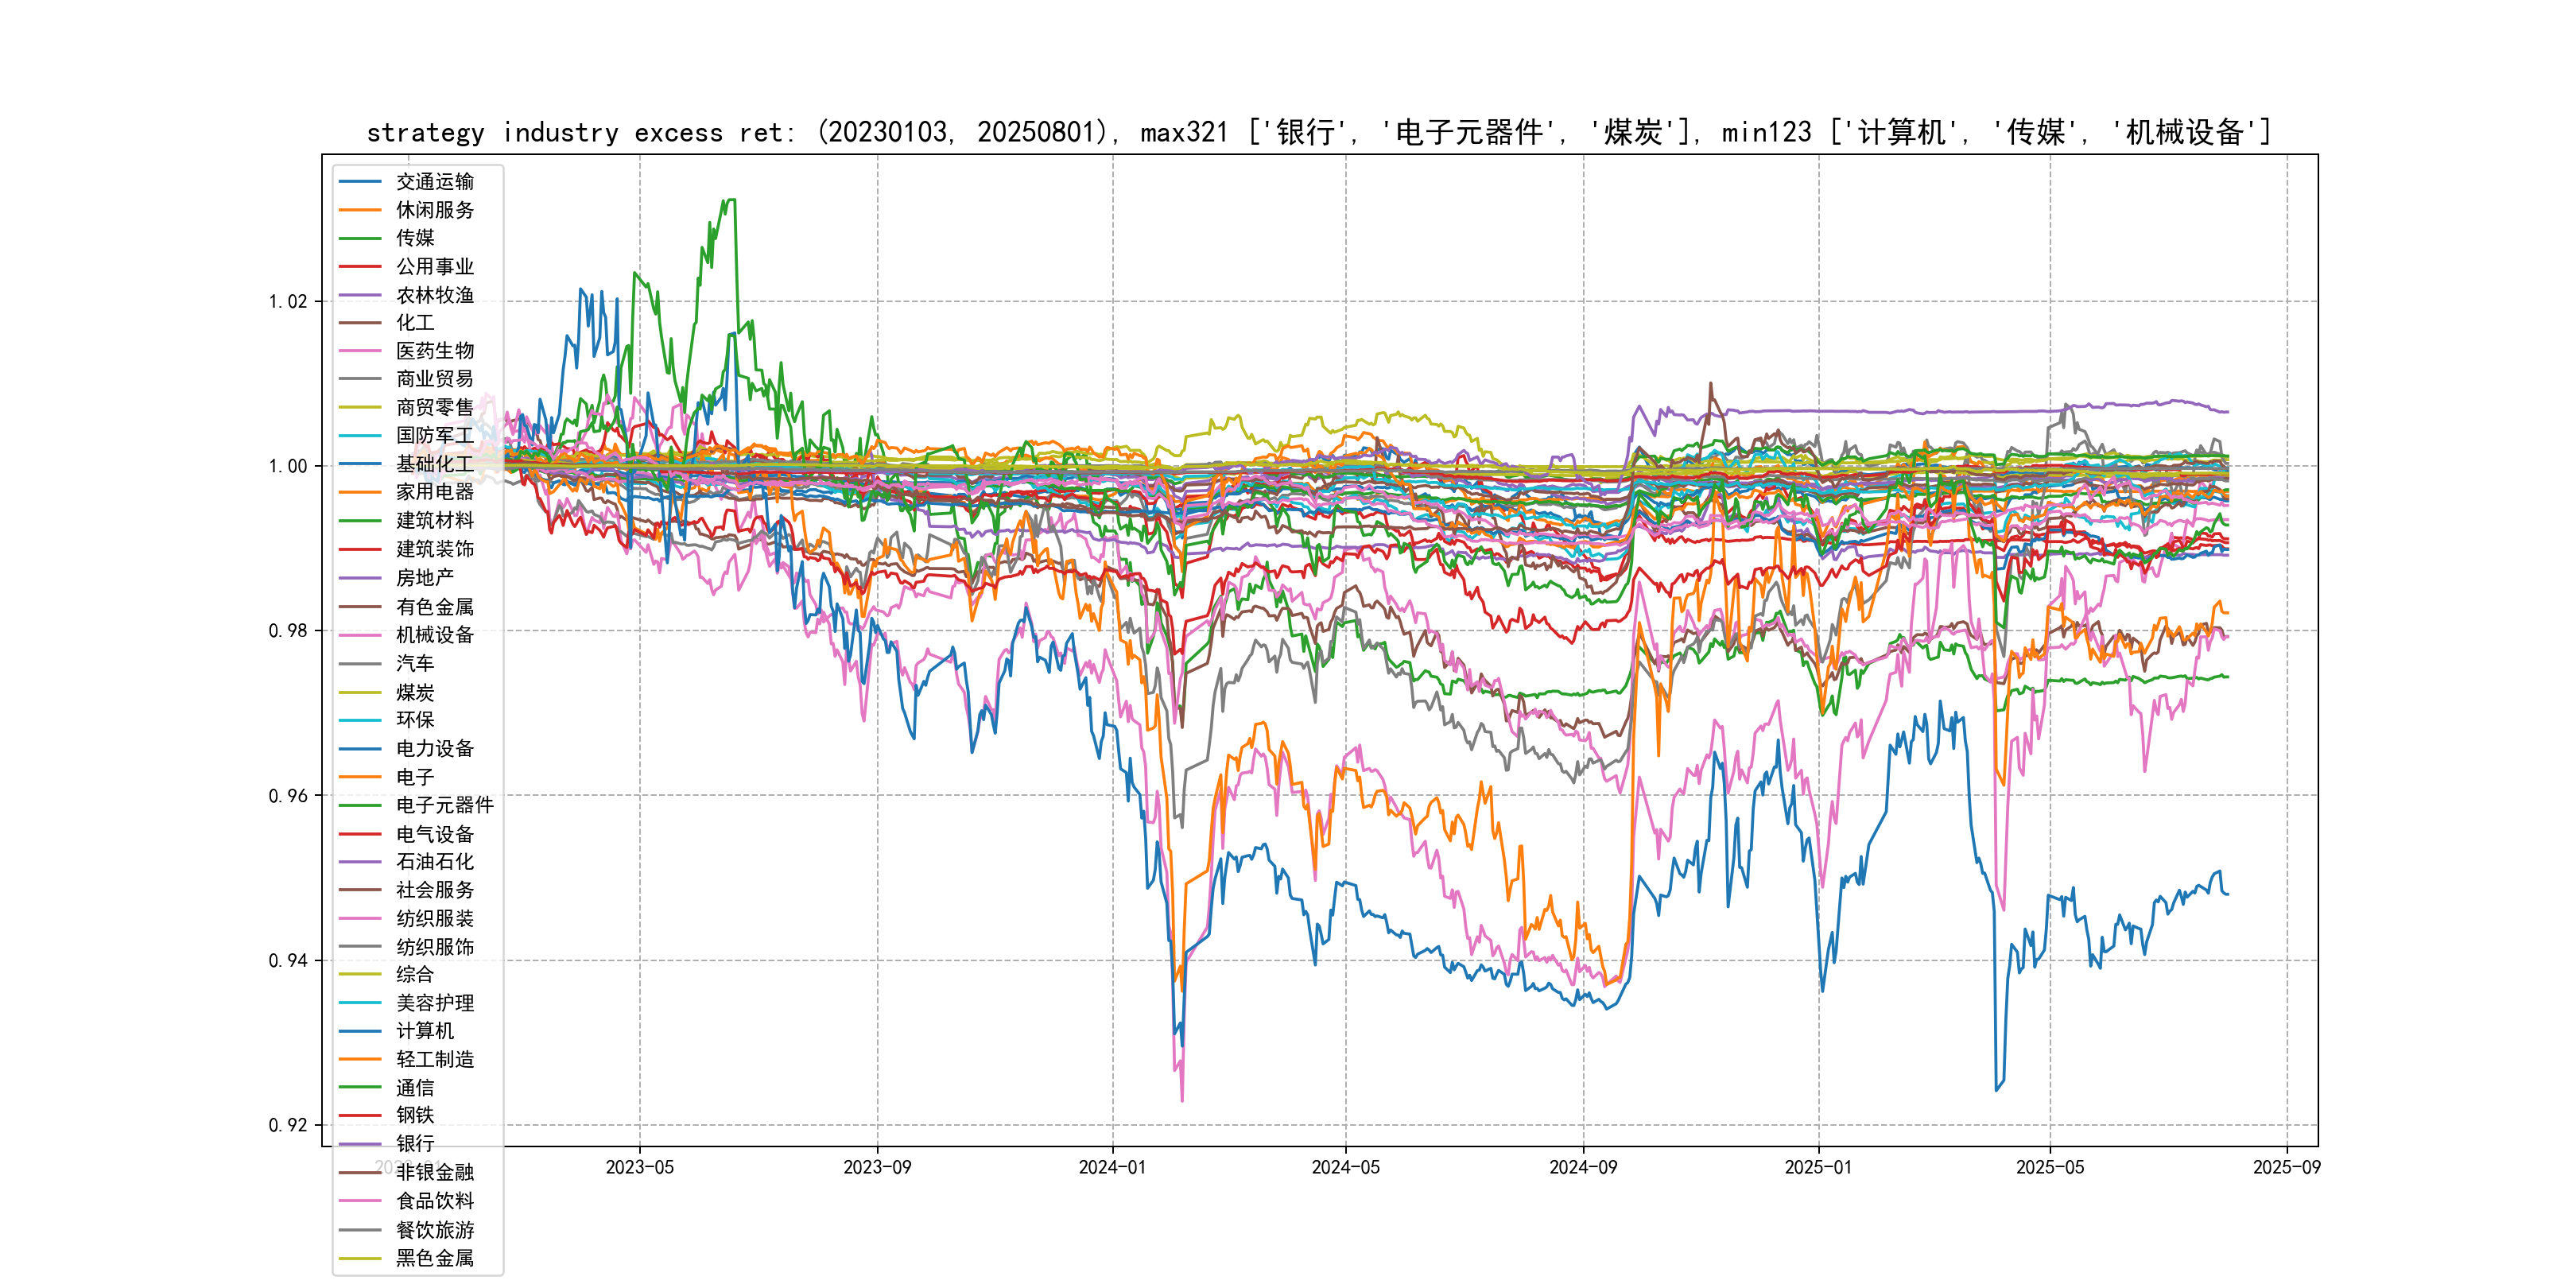Select the 电子元器件 legend entry

click(x=444, y=805)
